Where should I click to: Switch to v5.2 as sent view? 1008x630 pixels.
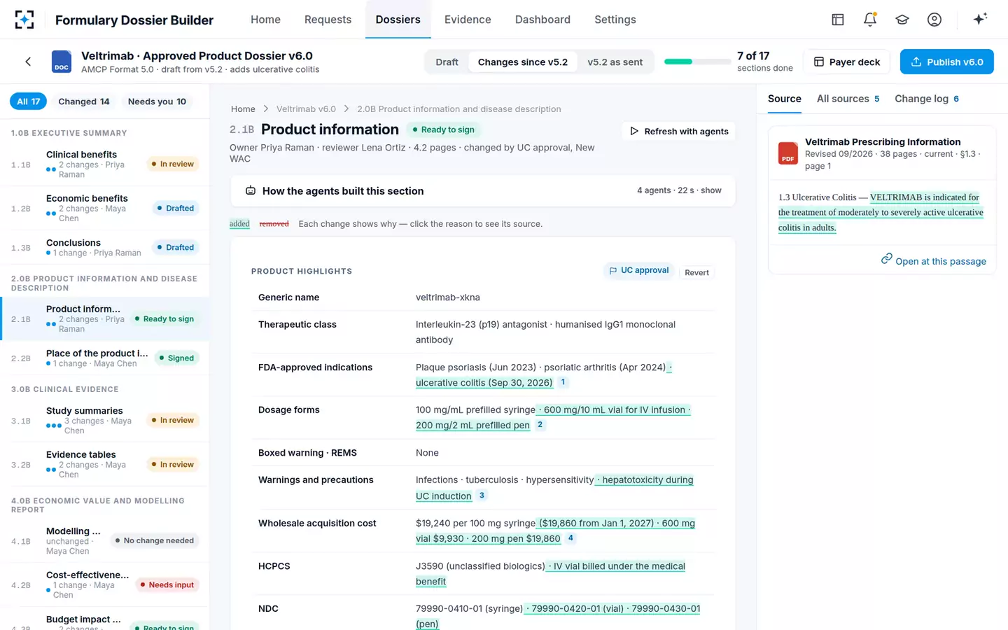(615, 62)
